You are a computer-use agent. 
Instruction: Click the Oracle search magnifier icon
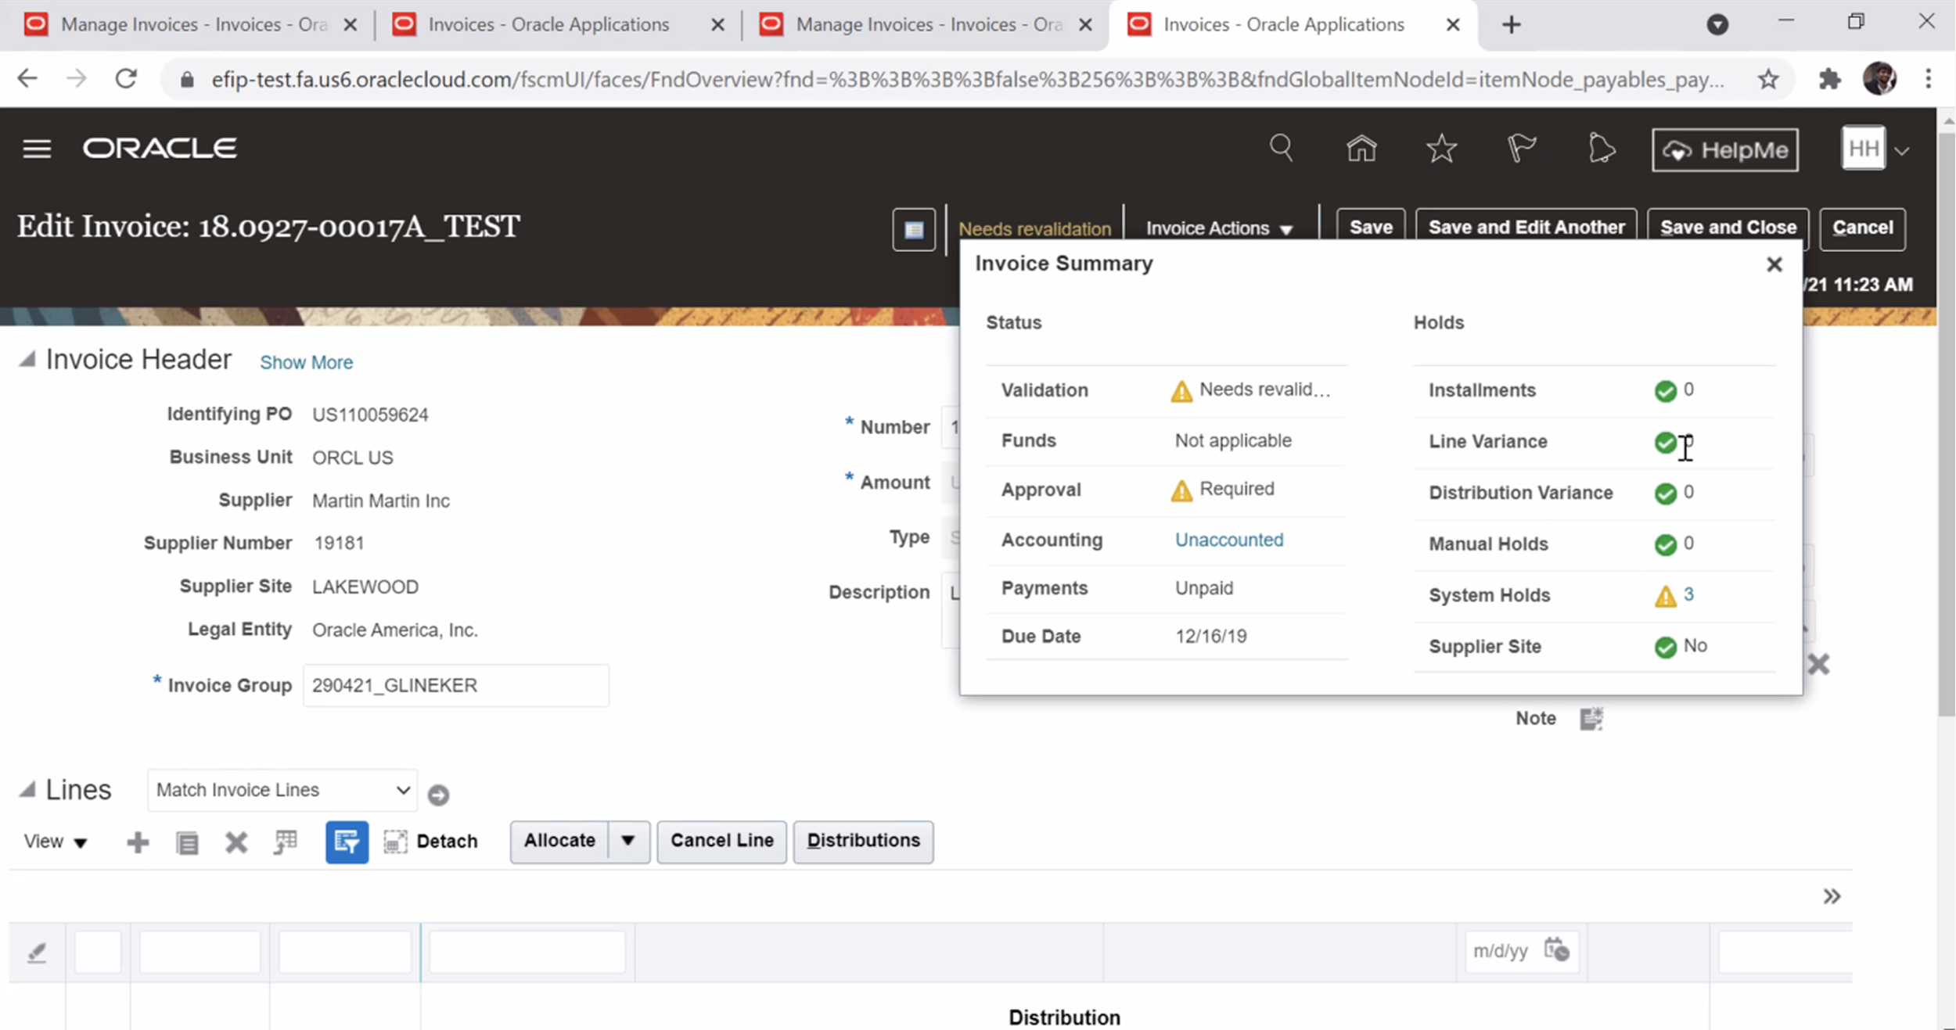pos(1281,148)
